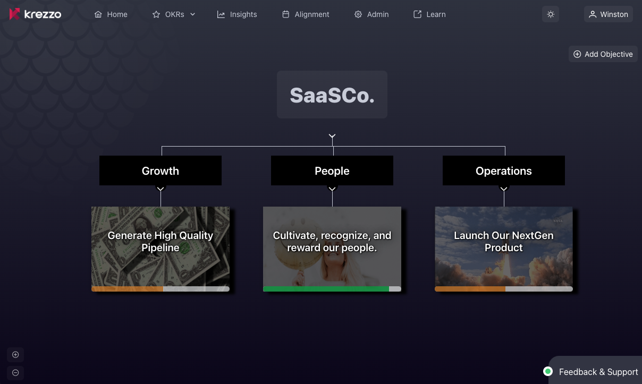
Task: Collapse the SaaSCo. root node chevron
Action: tap(332, 136)
